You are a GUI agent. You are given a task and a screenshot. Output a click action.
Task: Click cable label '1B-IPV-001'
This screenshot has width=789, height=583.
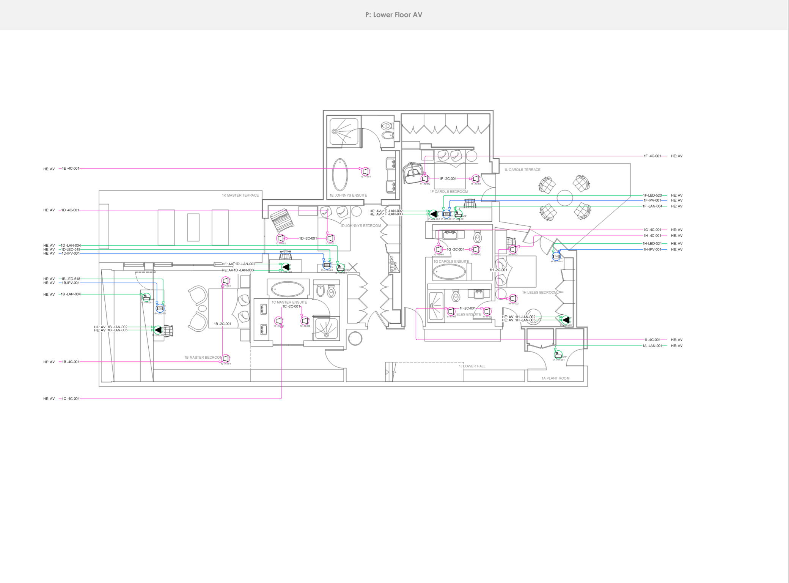click(71, 283)
